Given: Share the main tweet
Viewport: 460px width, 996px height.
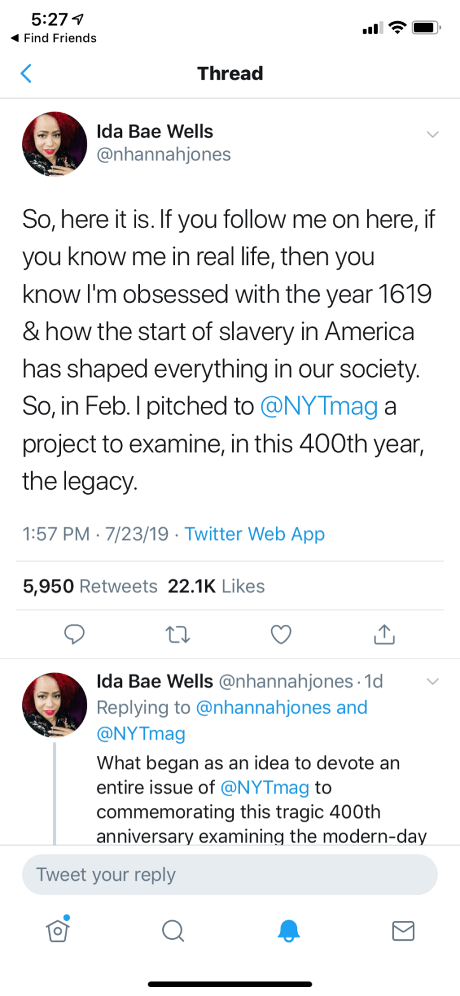Looking at the screenshot, I should (x=384, y=633).
